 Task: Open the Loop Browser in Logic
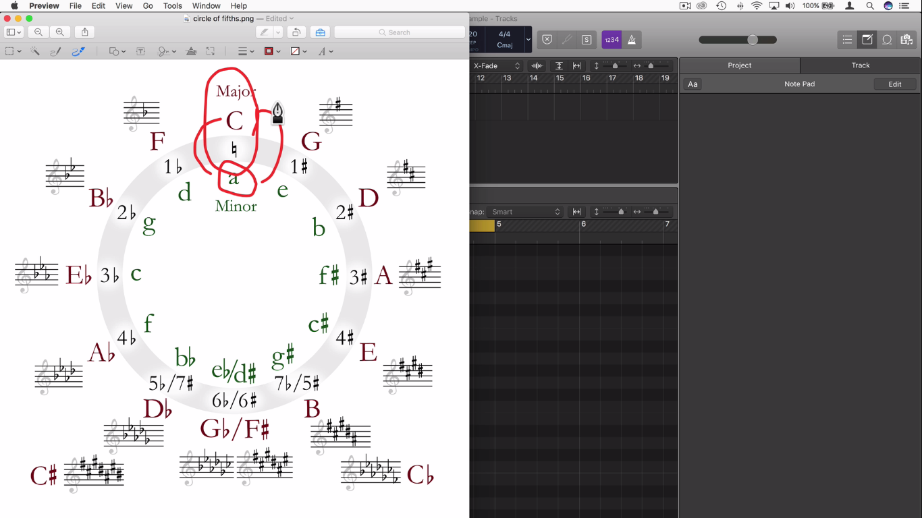coord(887,40)
